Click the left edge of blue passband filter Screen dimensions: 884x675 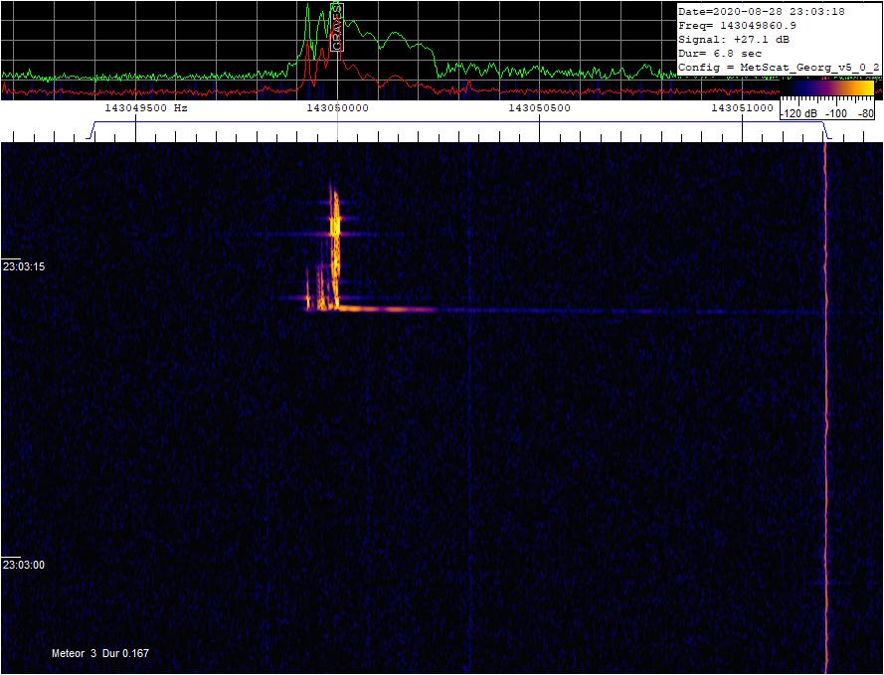click(x=90, y=130)
